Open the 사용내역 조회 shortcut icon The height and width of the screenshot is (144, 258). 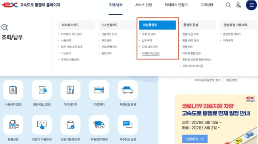13,90
